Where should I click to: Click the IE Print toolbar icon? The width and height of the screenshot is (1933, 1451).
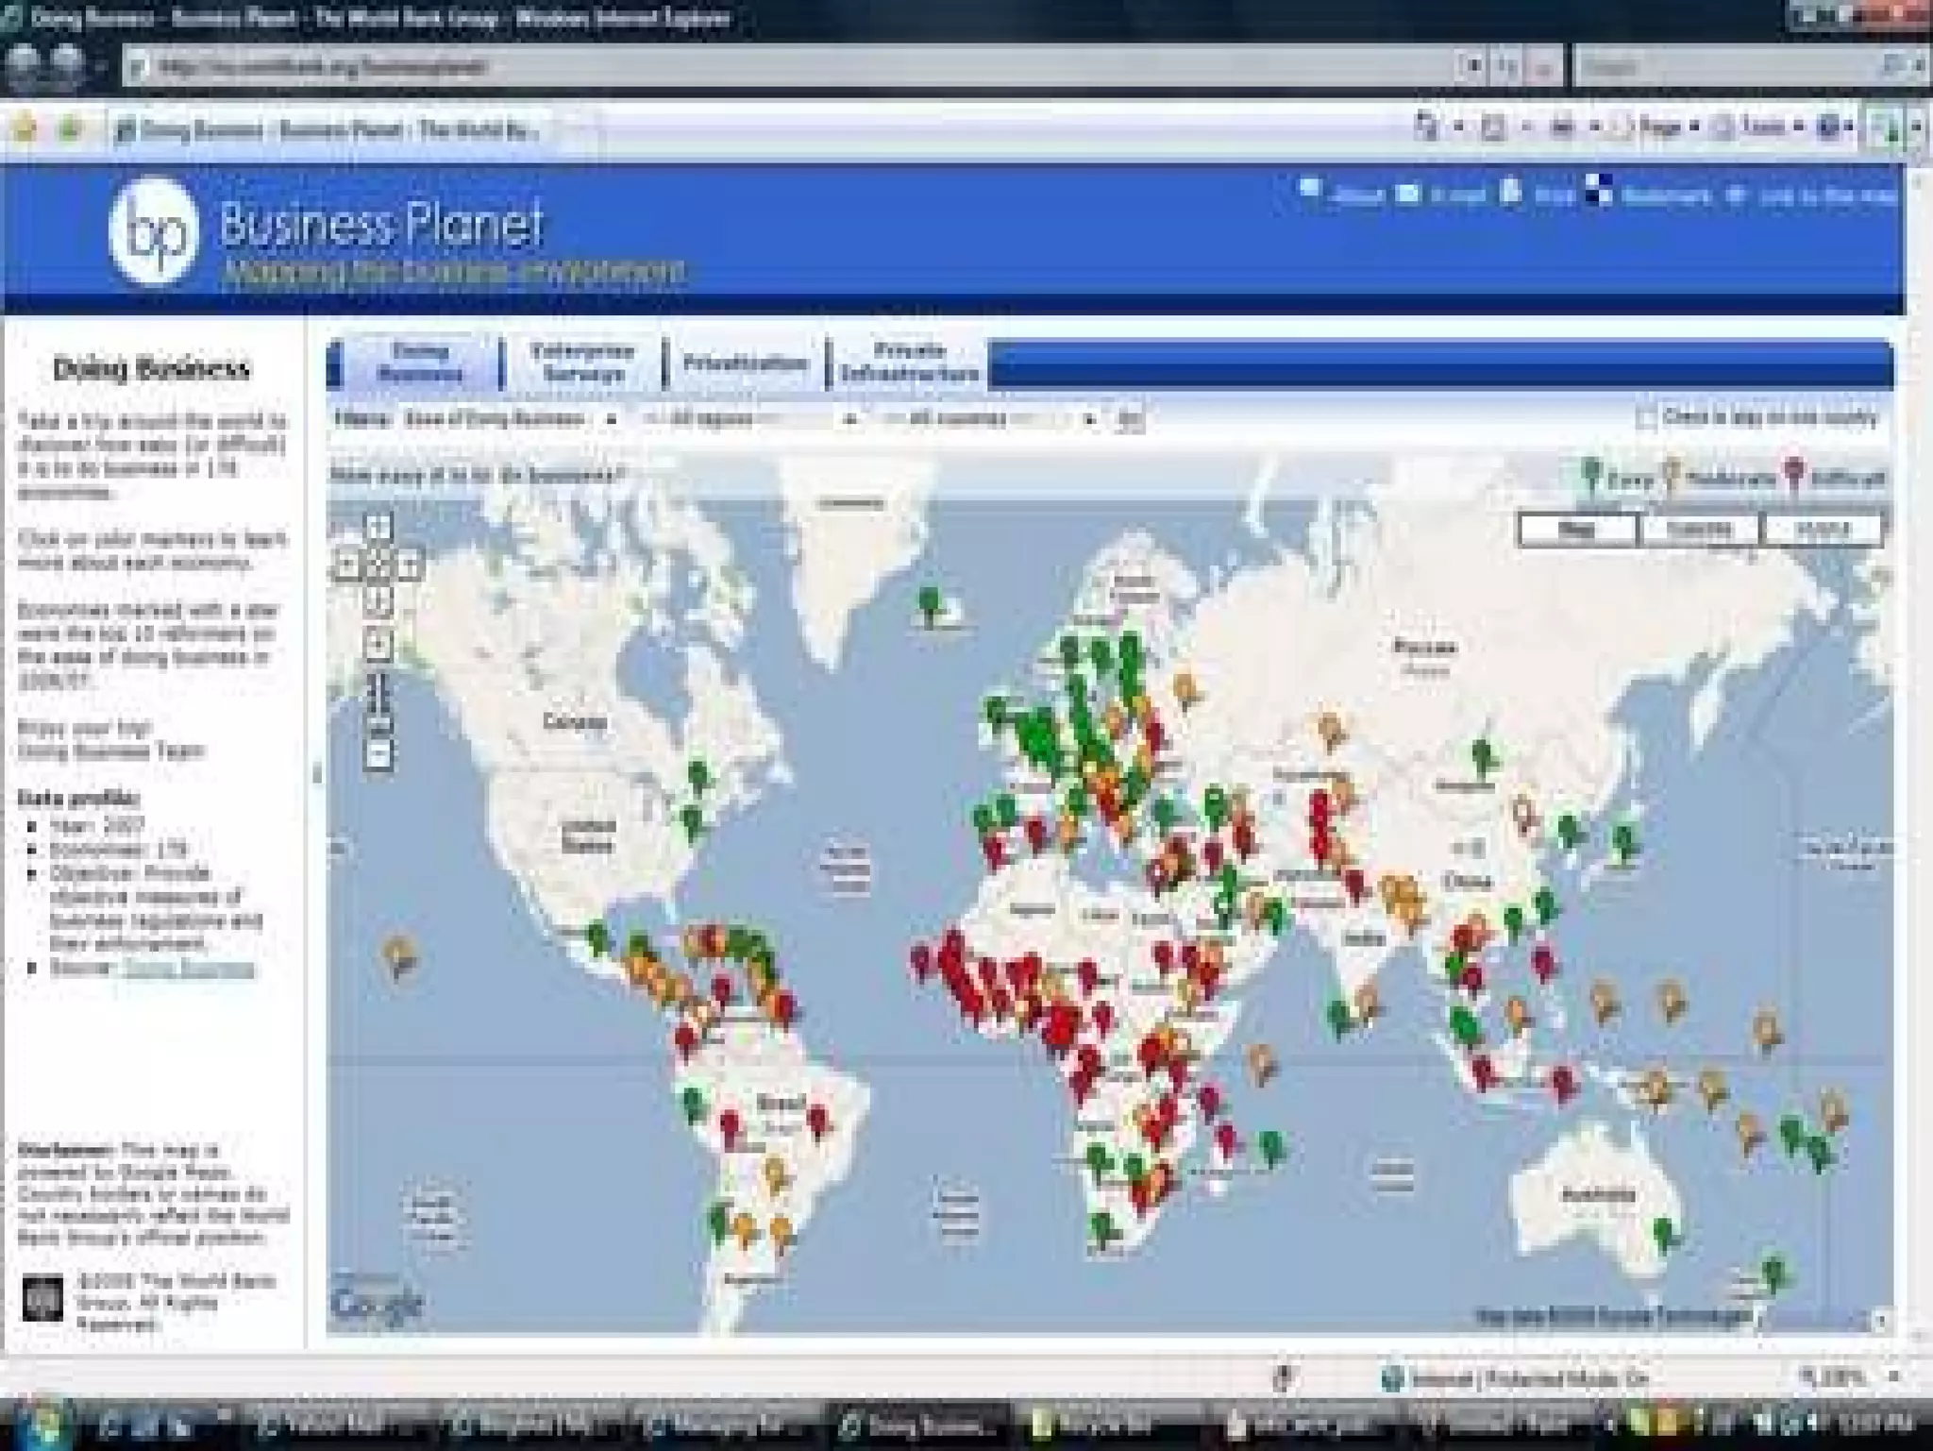point(1562,127)
